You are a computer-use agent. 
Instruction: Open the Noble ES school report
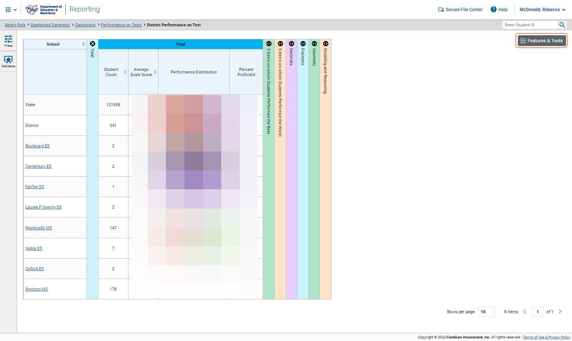[x=34, y=248]
